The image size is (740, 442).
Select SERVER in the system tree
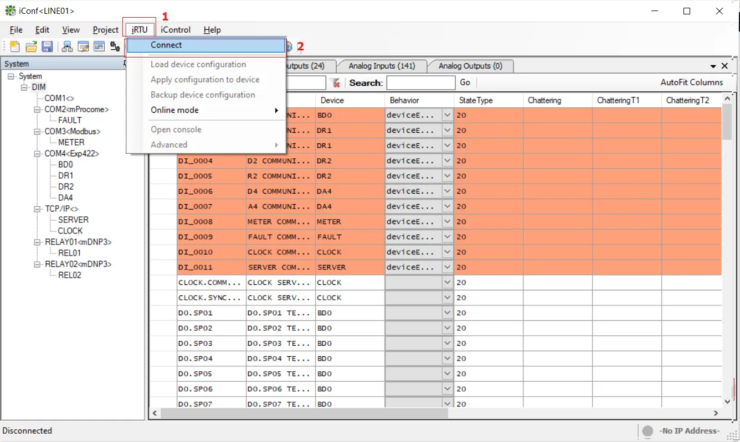pyautogui.click(x=73, y=220)
